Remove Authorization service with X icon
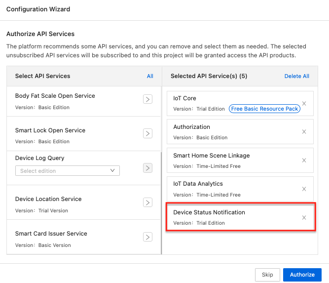Viewport: 329px width, 283px height. pos(304,132)
